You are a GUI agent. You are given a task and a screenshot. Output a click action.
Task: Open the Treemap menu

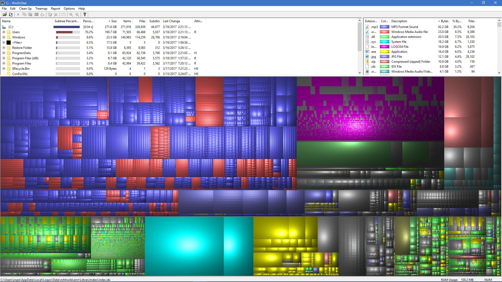pyautogui.click(x=41, y=9)
